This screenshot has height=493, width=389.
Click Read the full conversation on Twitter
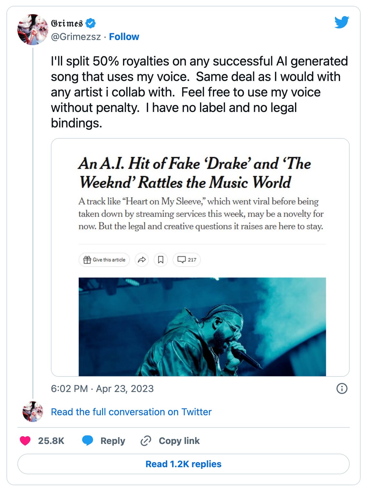(131, 412)
